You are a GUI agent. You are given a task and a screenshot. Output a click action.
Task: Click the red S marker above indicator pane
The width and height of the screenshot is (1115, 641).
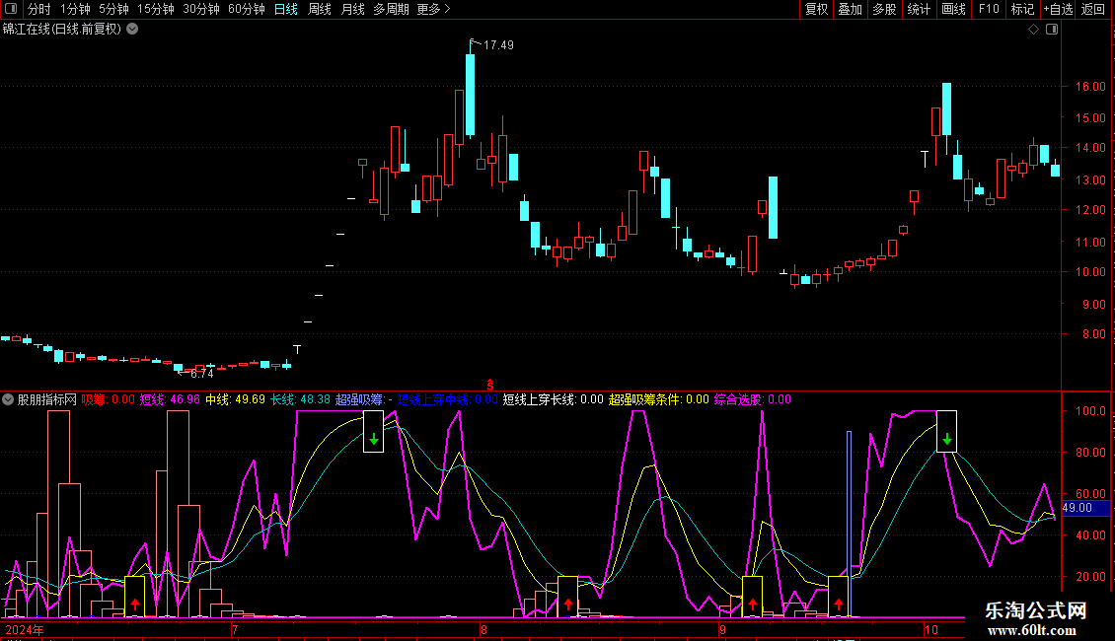pyautogui.click(x=490, y=382)
